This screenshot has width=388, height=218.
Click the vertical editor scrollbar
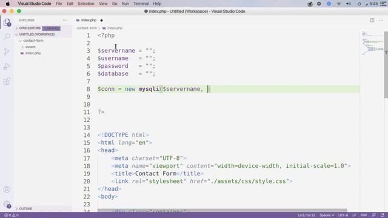[x=386, y=65]
